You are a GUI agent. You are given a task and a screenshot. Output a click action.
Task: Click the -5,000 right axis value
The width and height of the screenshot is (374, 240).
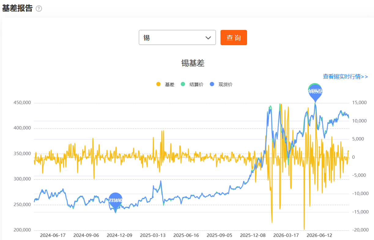pyautogui.click(x=358, y=175)
